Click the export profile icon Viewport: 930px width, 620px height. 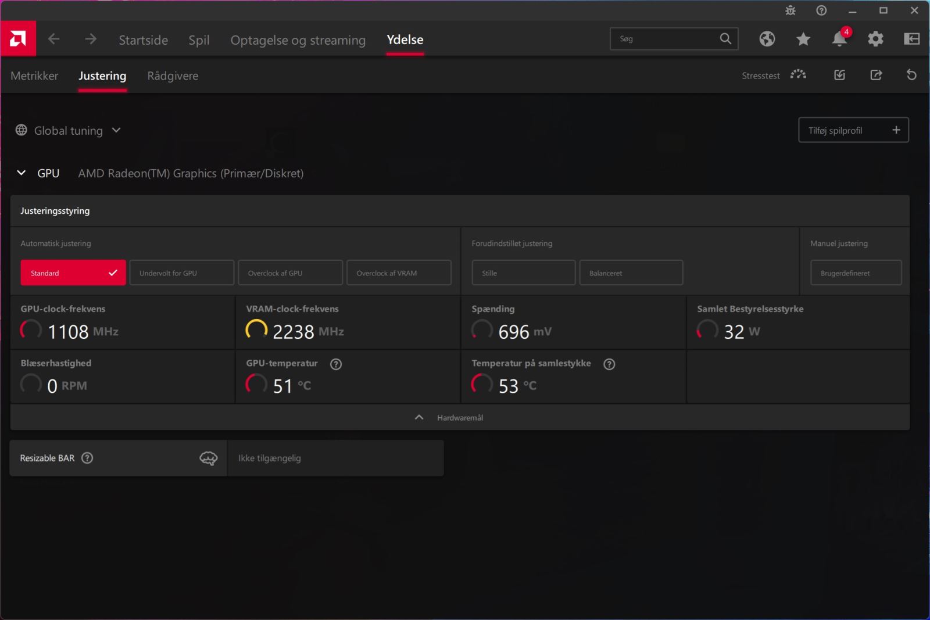[x=876, y=75]
